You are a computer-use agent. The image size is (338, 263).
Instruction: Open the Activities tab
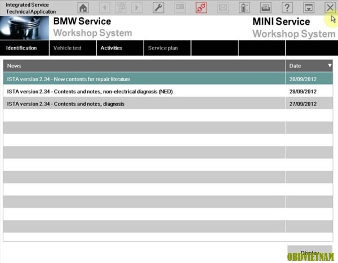click(120, 48)
